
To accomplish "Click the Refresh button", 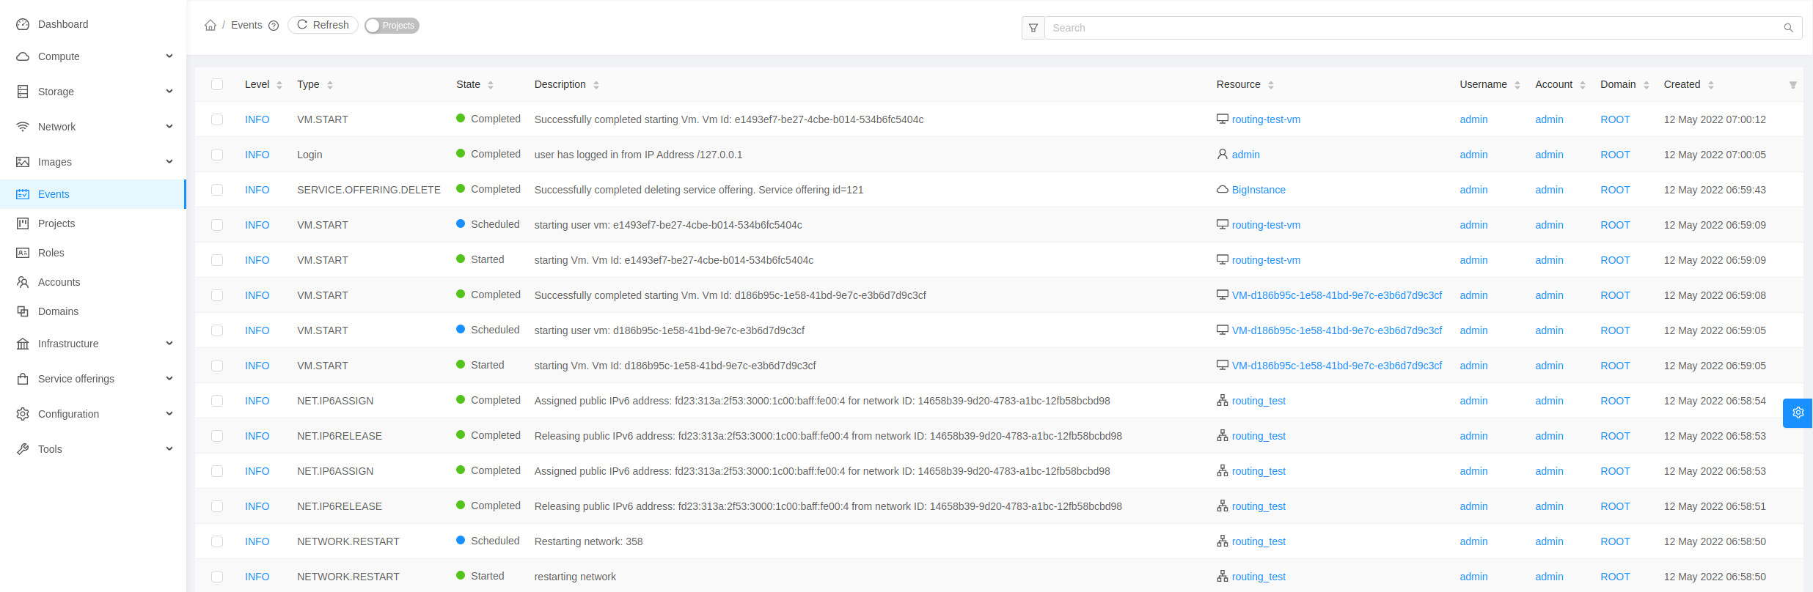I will [x=323, y=25].
